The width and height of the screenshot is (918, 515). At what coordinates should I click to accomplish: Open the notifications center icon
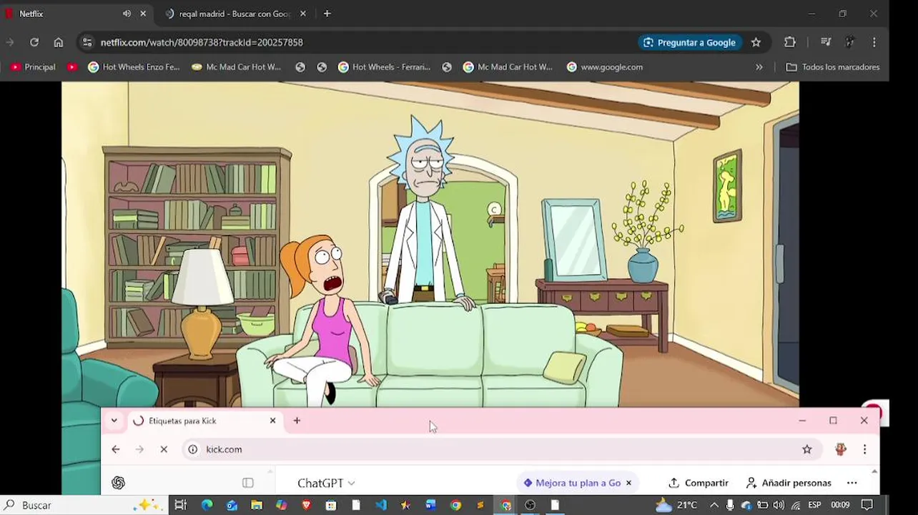click(x=867, y=505)
